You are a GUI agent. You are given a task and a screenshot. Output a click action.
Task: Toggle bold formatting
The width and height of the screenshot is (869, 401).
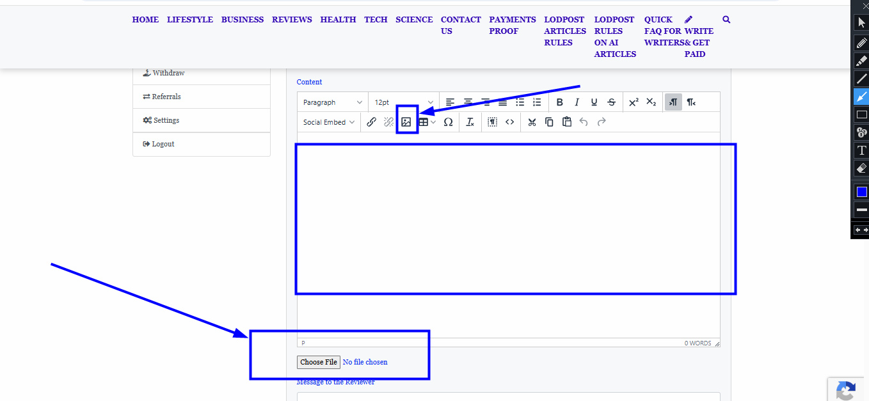click(560, 102)
